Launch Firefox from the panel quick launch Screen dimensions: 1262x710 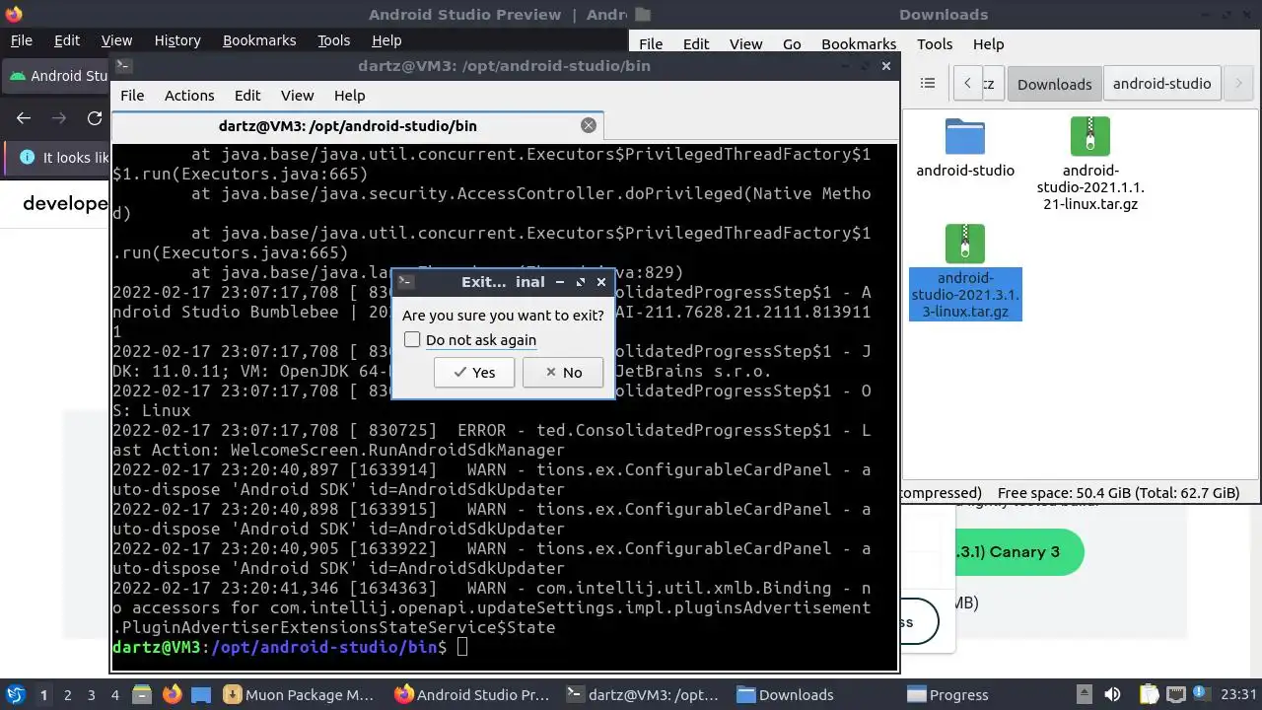click(x=172, y=694)
